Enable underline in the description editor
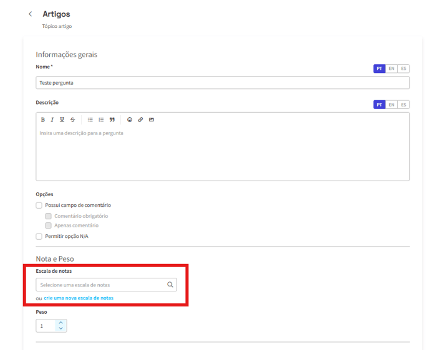Viewport: 429px width, 350px height. (62, 120)
